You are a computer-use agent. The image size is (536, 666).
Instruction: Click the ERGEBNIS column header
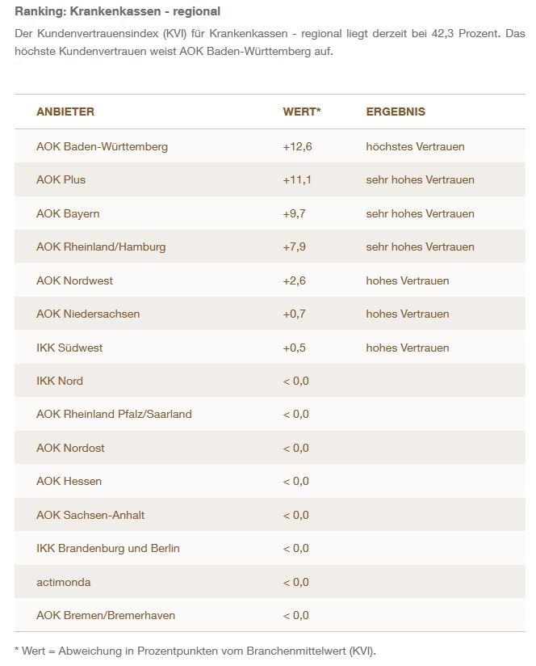396,112
